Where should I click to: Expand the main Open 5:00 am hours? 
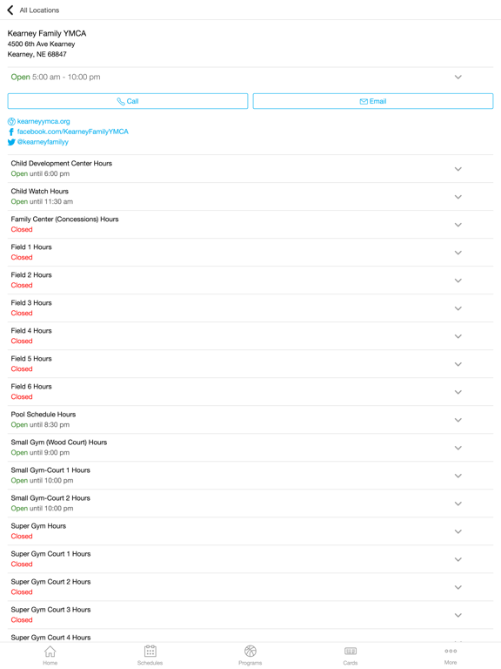(458, 78)
